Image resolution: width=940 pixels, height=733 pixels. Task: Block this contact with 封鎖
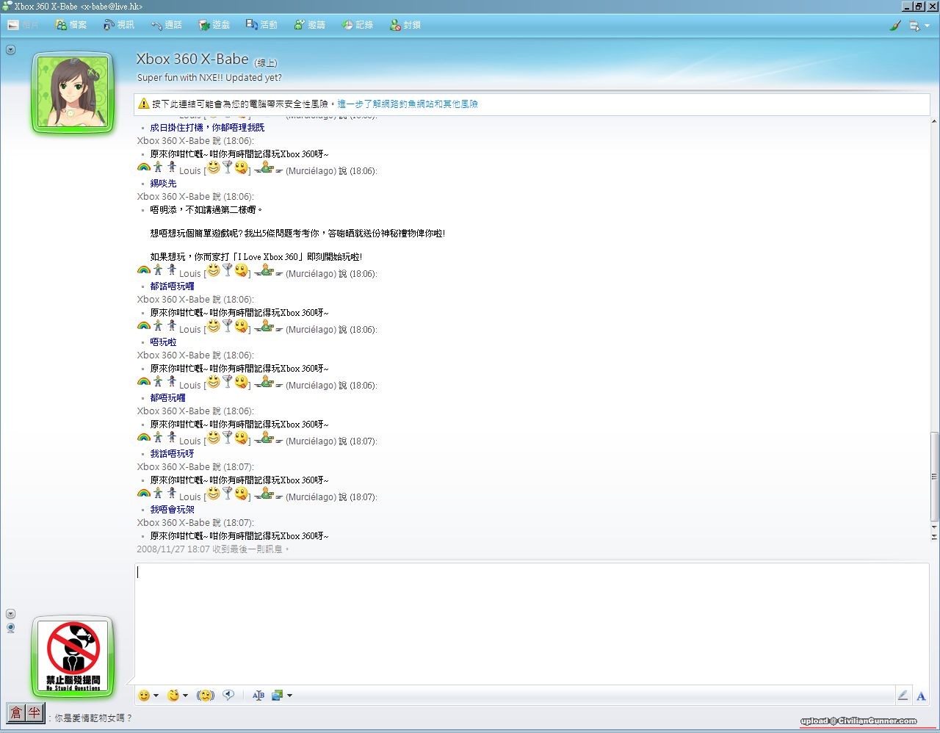tap(405, 25)
